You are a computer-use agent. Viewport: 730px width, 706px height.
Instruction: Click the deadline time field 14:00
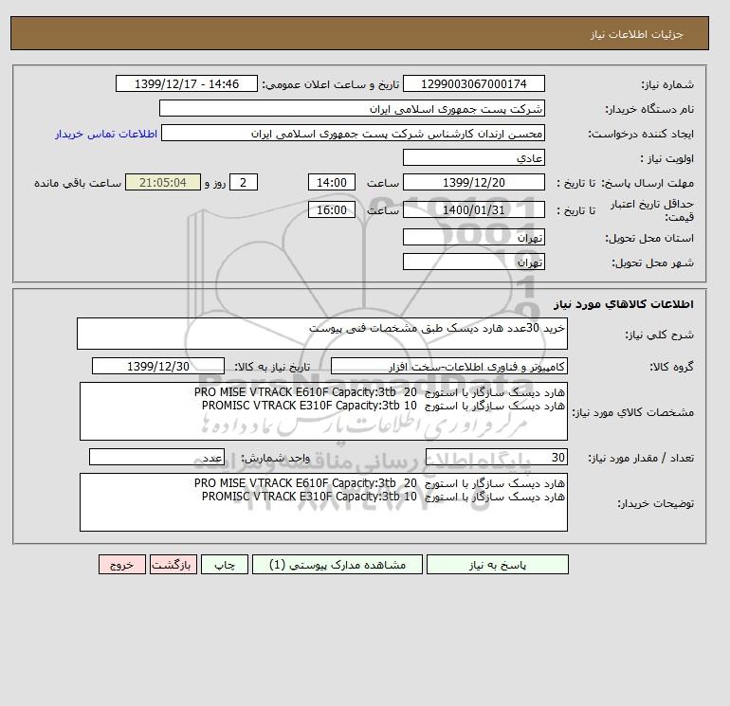(x=332, y=183)
